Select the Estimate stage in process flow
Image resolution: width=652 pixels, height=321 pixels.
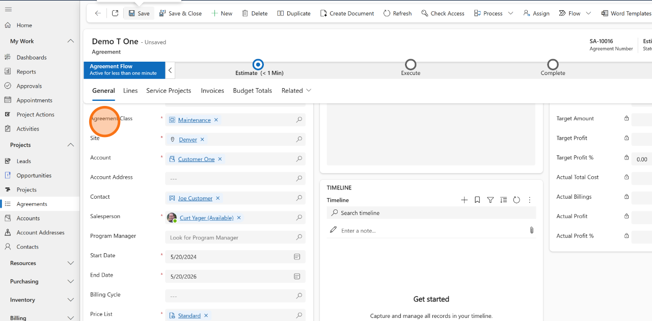258,65
